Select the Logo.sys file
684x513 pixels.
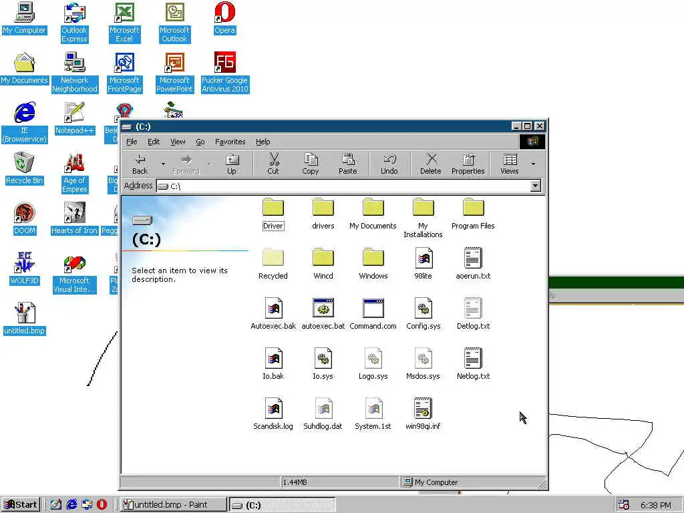point(373,364)
